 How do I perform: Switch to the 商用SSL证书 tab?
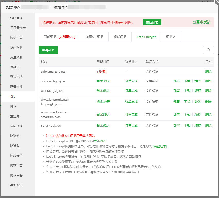94,37
